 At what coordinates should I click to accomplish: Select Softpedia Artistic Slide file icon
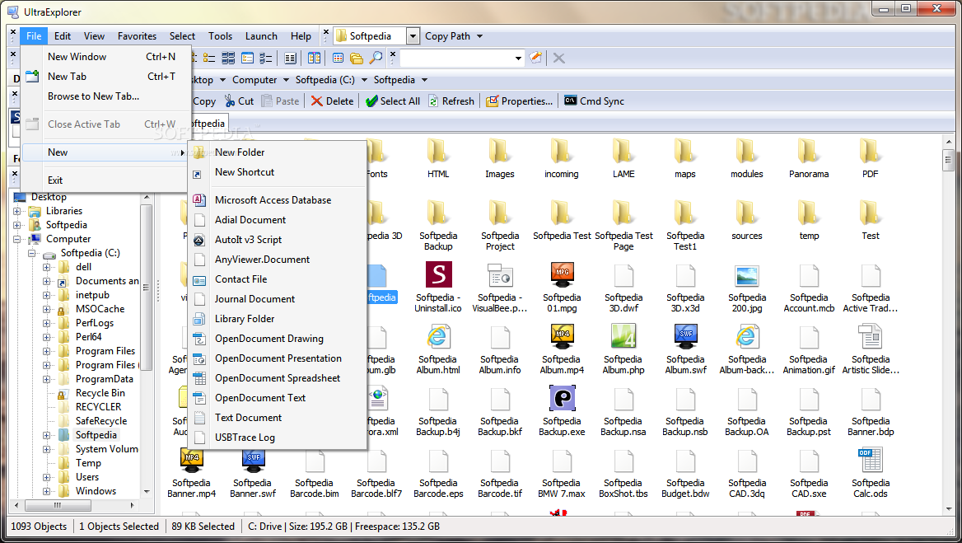(x=870, y=337)
